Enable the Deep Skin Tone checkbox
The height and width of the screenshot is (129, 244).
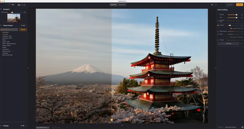[x=218, y=21]
